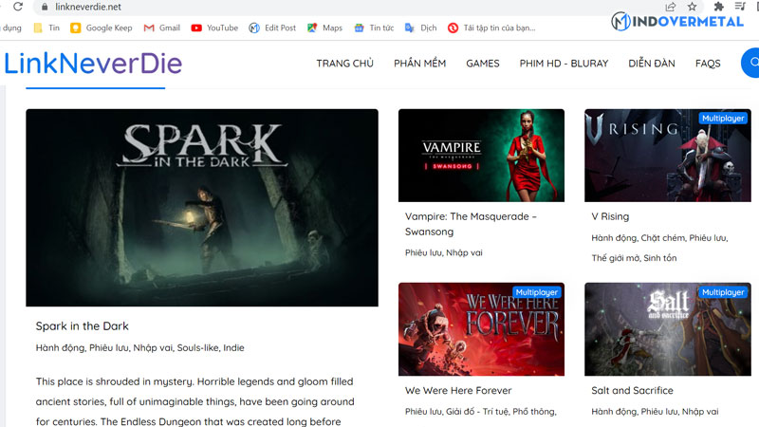Go to the GAMES menu item
Image resolution: width=759 pixels, height=427 pixels.
482,64
